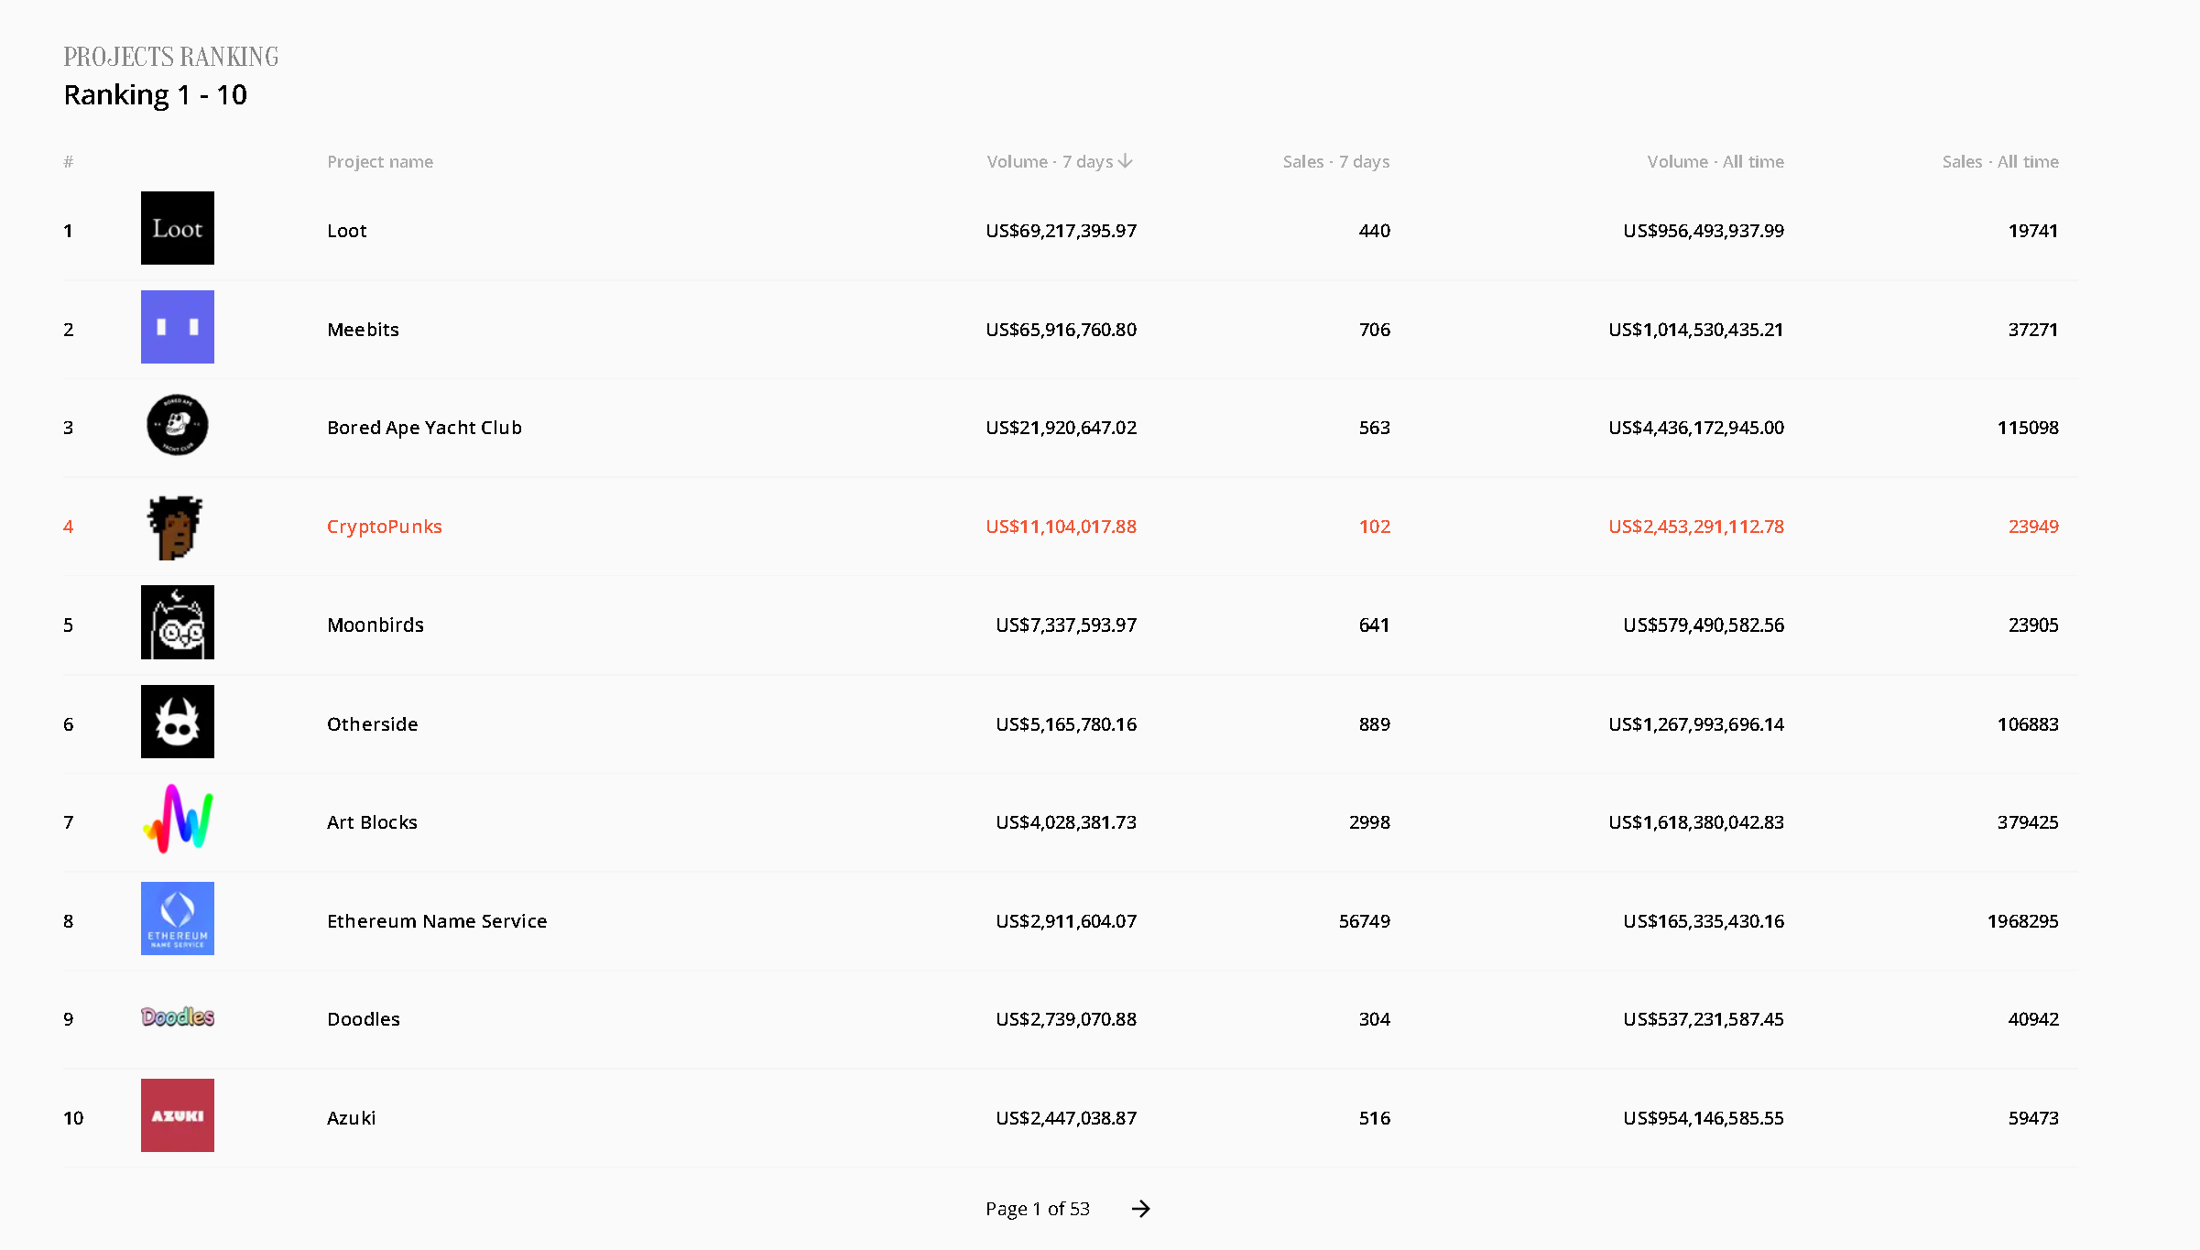Open the Bored Ape Yacht Club link
Screen dimensions: 2200x1250
[425, 428]
